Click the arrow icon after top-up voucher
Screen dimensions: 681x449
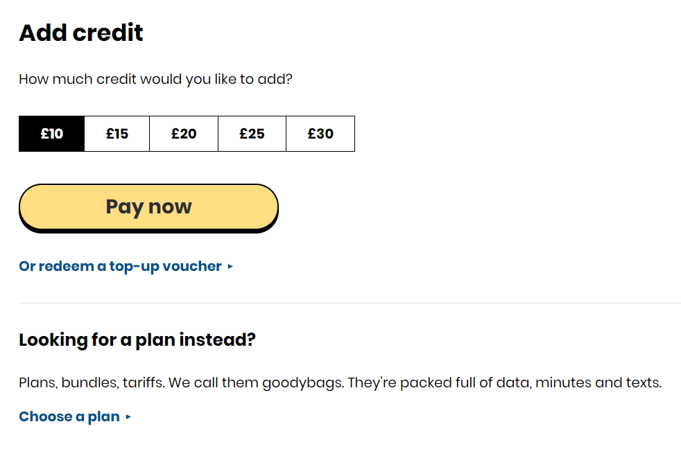click(230, 267)
